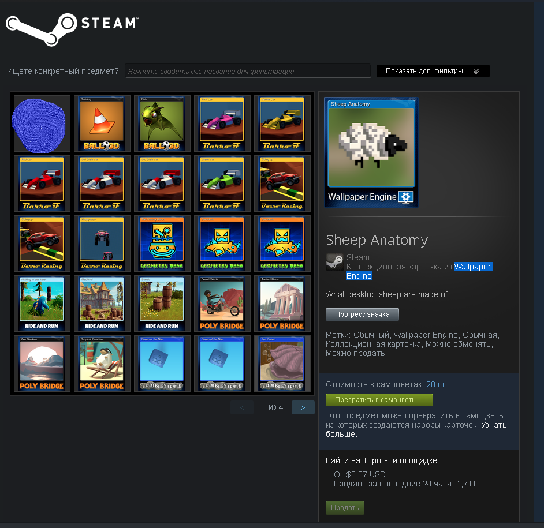This screenshot has width=544, height=528.
Task: Go to next inventory page
Action: [x=303, y=407]
